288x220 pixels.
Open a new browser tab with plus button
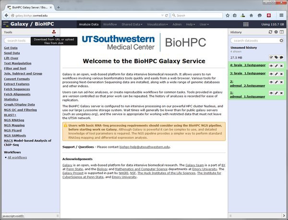click(x=58, y=7)
